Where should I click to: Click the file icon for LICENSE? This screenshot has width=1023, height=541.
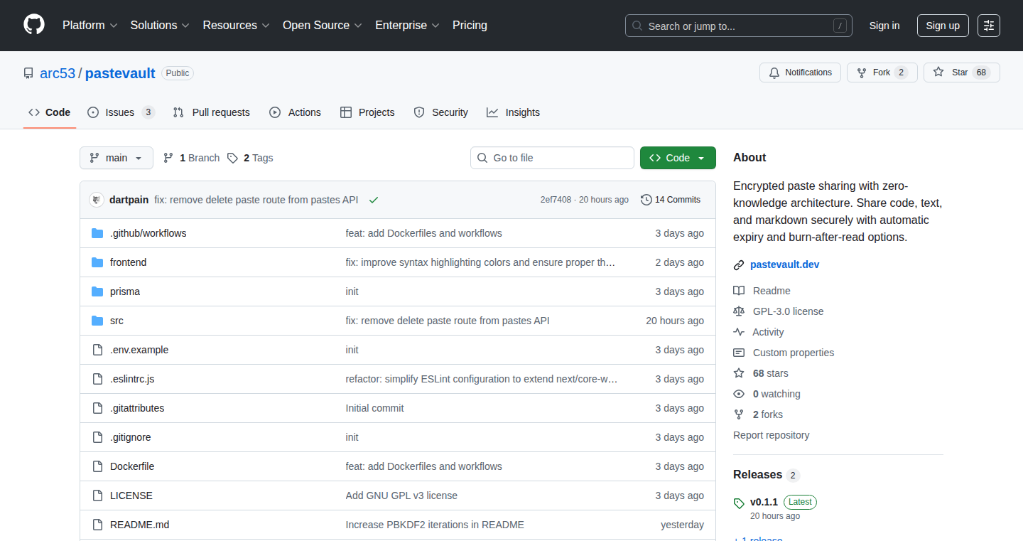pyautogui.click(x=97, y=496)
